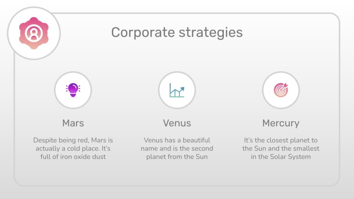
Task: Click the line "It's the closest planet to"
Action: tap(281, 140)
